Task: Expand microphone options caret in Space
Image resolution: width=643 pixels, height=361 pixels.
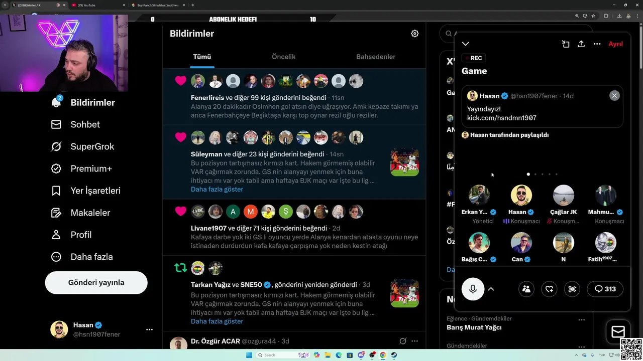Action: pos(491,289)
